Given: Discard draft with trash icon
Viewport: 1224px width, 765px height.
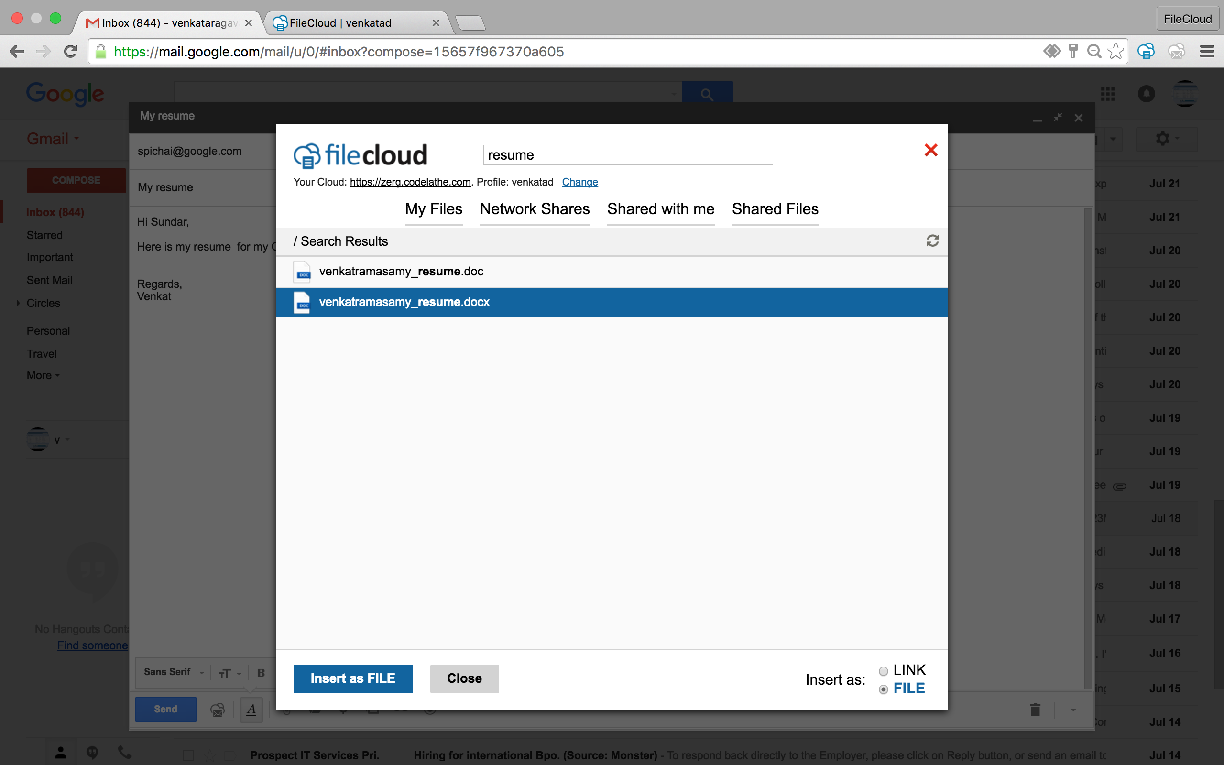Looking at the screenshot, I should click(1035, 710).
